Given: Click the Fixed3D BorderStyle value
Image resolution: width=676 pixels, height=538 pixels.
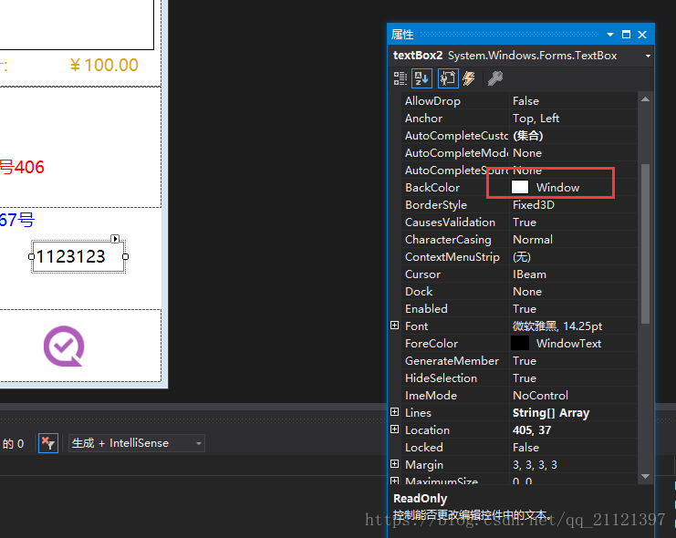Looking at the screenshot, I should [x=534, y=205].
